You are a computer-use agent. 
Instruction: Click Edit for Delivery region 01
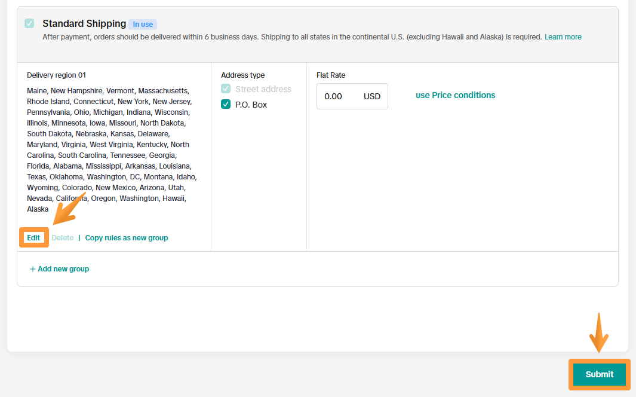[33, 238]
